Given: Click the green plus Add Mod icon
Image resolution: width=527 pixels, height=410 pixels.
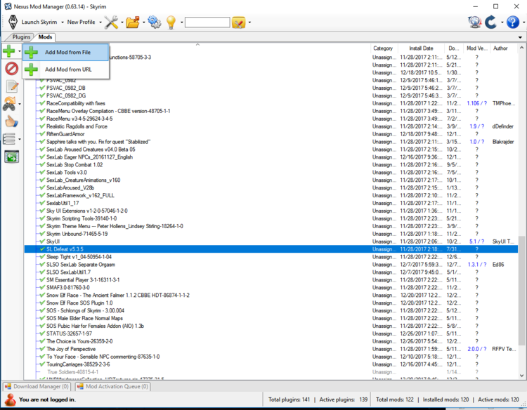Looking at the screenshot, I should [8, 51].
